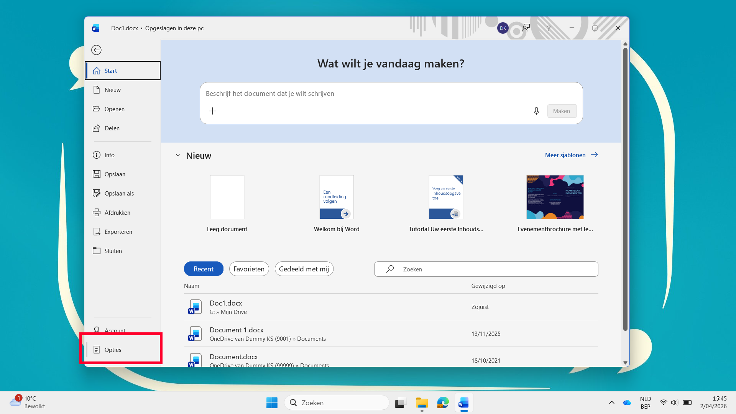
Task: Open Microsoft Edge from the taskbar
Action: [443, 403]
